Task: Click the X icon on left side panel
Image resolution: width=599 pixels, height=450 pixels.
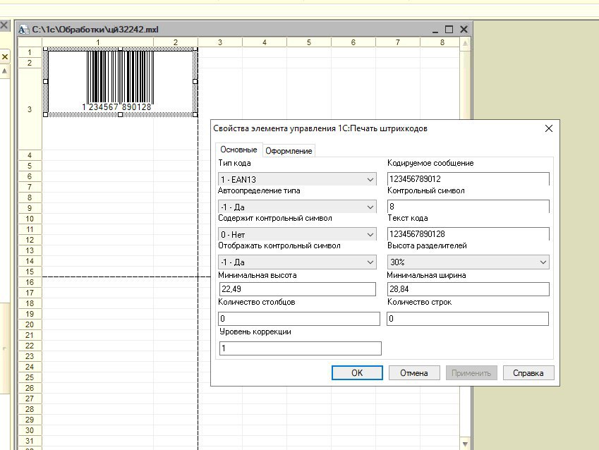Action: 4,57
